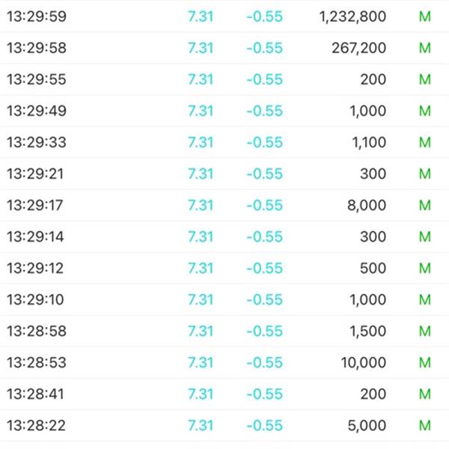Screen dimensions: 449x449
Task: Click the 7.31 price on the 13:29:17 row
Action: 201,205
